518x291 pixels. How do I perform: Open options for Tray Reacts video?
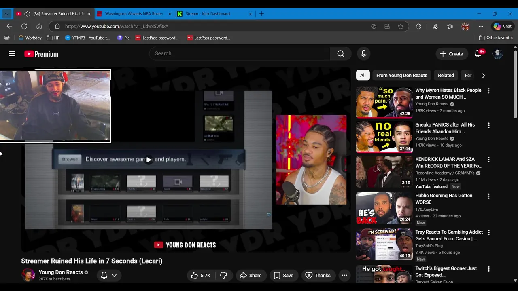(x=488, y=233)
